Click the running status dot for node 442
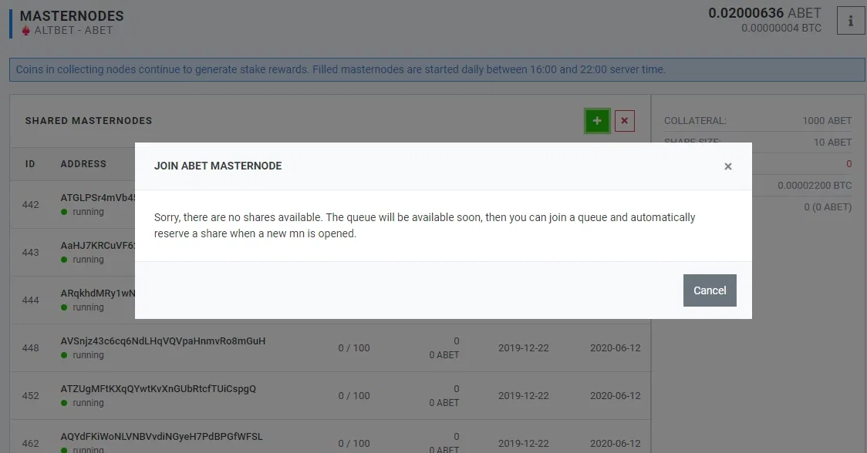867x453 pixels. 64,212
